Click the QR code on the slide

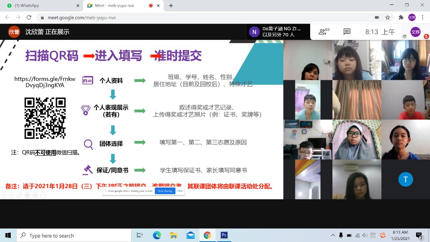(45, 118)
